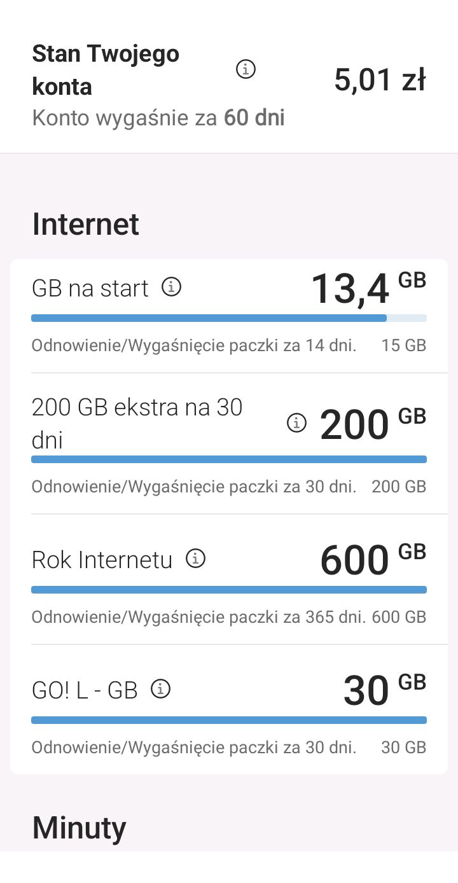Screen dimensions: 458x883
Task: Click the large 600 GB value
Action: (x=372, y=560)
